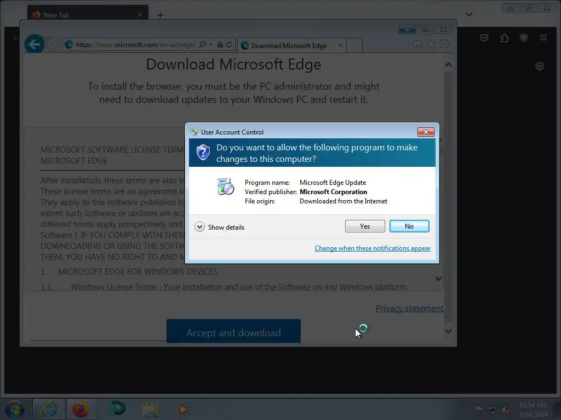This screenshot has height=420, width=561.
Task: Click muted volume speaker tray icon
Action: click(x=506, y=410)
